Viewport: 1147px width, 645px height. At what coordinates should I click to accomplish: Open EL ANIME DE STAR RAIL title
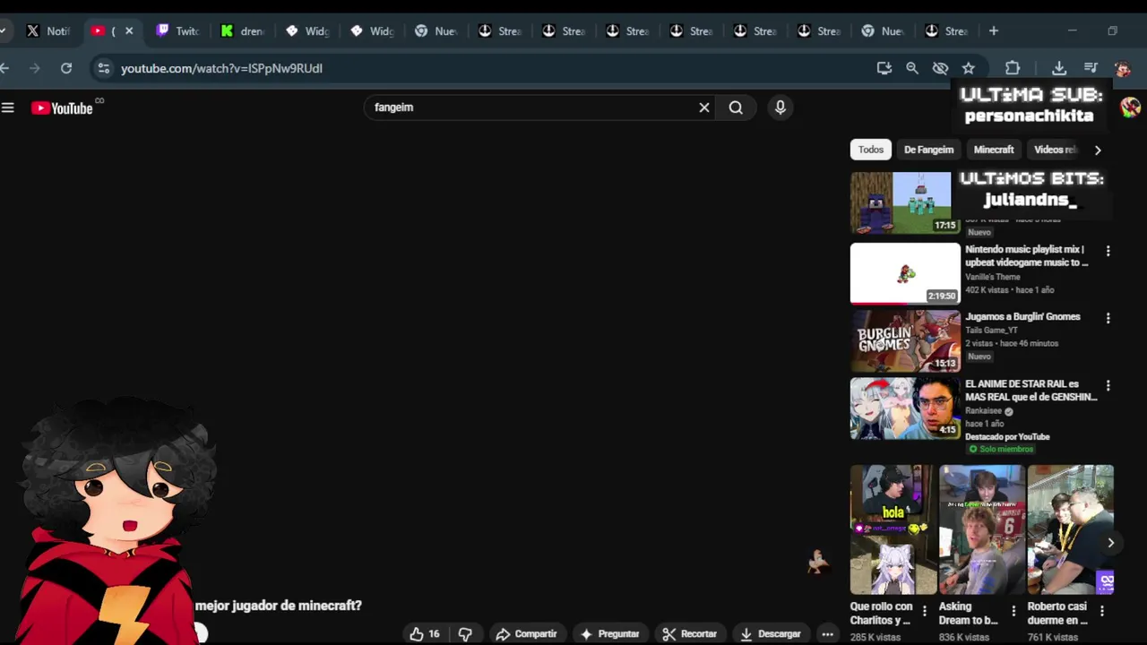(1031, 391)
